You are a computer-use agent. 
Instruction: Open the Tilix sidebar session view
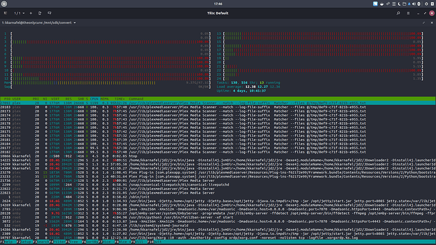(5, 13)
